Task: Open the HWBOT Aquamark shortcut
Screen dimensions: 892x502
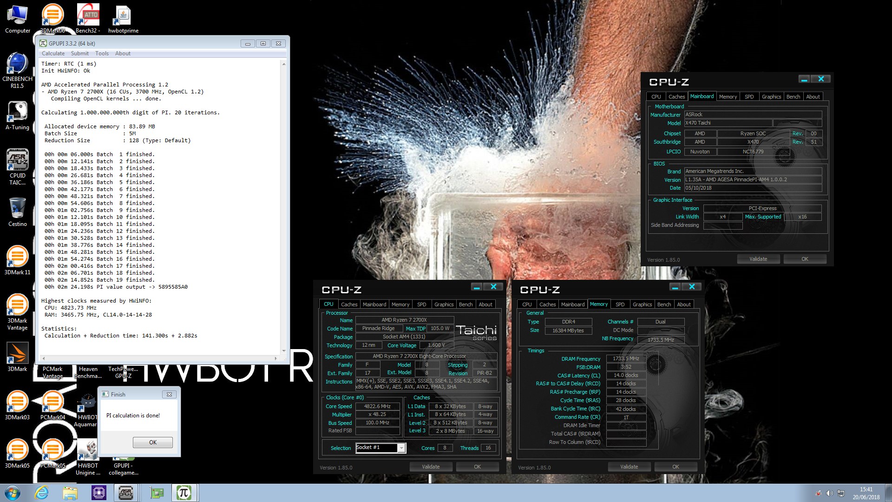Action: click(x=87, y=410)
